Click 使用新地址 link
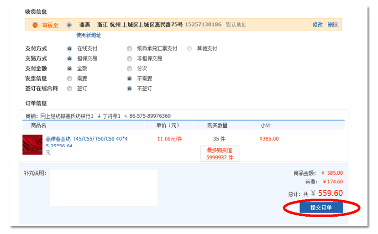 [89, 35]
